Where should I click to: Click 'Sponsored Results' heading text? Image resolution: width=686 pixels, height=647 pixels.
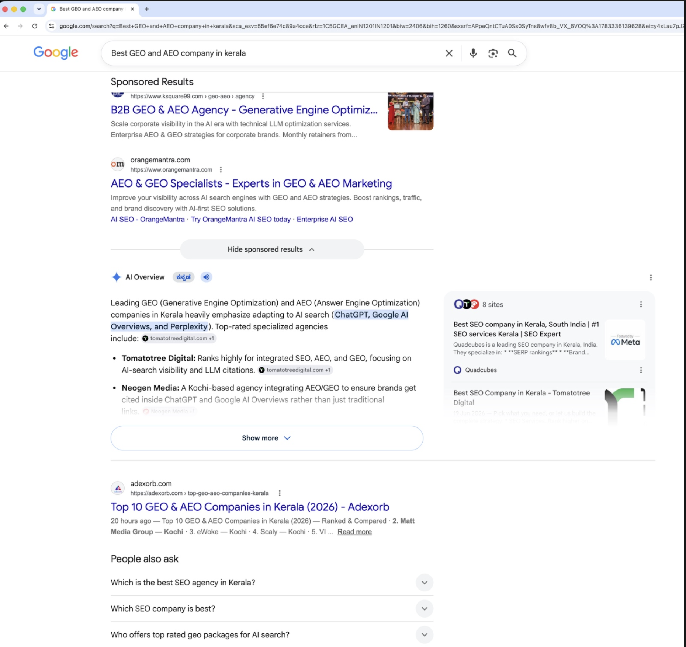click(152, 82)
